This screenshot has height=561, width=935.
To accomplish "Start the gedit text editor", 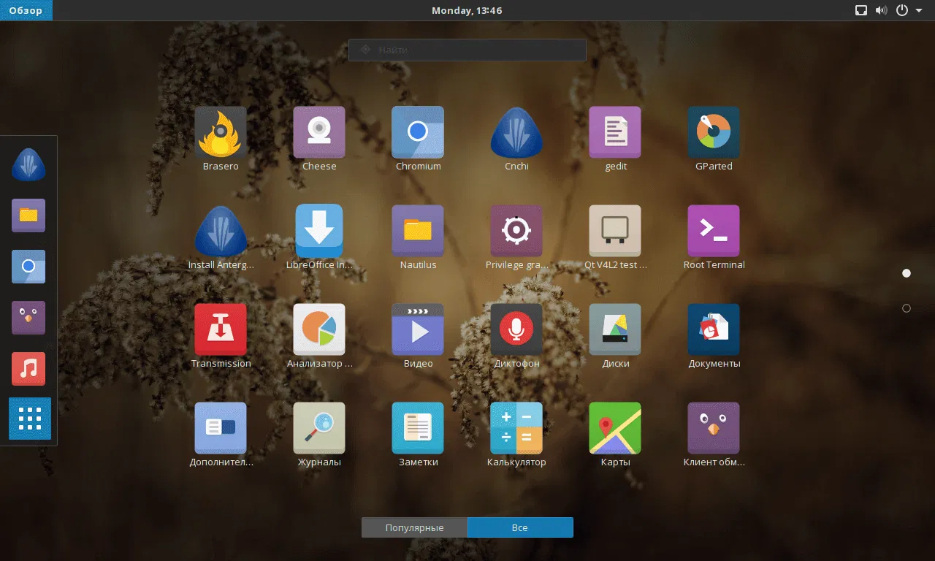I will tap(615, 132).
